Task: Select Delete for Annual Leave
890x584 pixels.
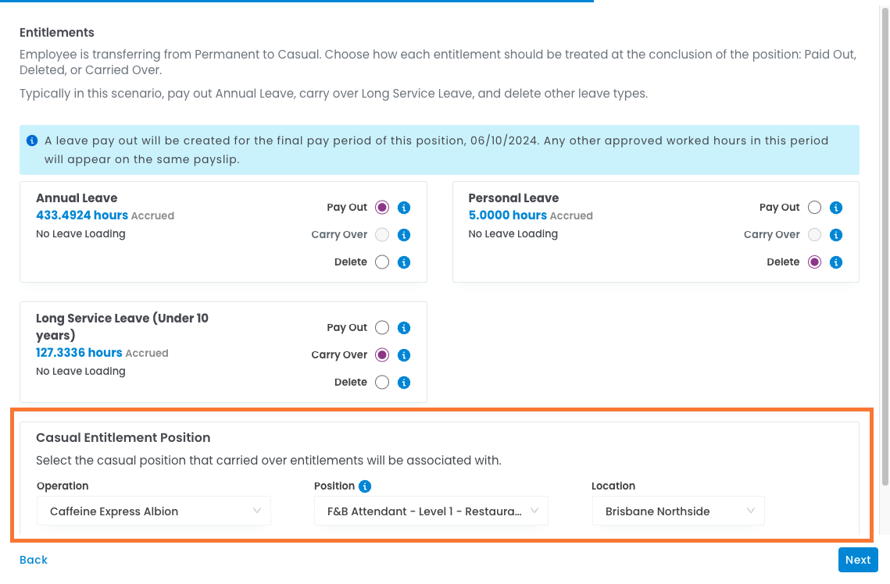Action: click(382, 262)
